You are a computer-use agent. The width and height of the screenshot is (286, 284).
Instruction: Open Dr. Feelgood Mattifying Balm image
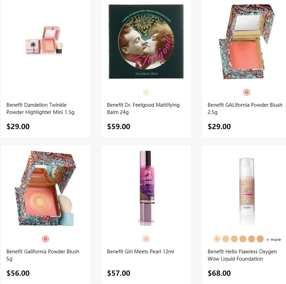[146, 42]
